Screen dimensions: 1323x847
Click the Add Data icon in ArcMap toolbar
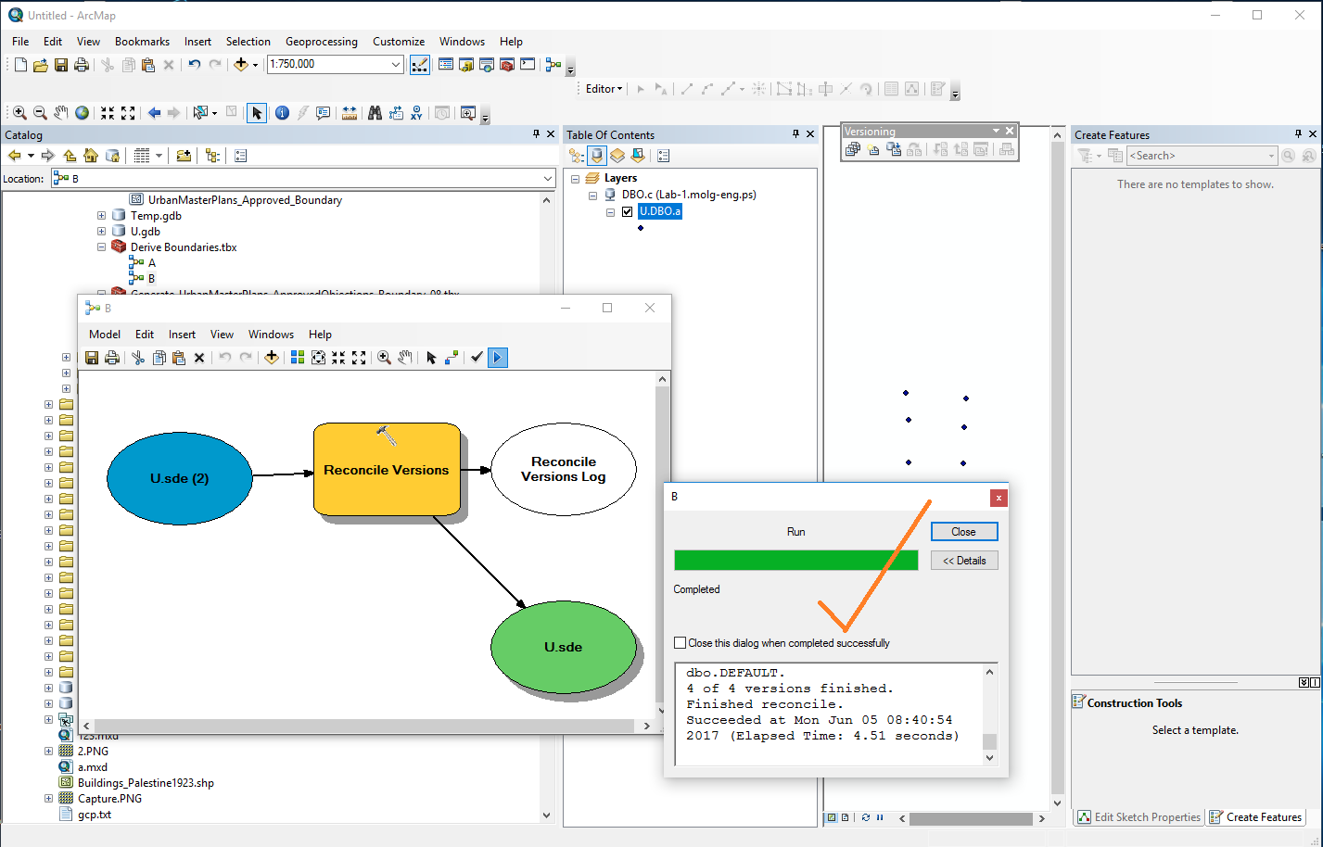coord(241,65)
